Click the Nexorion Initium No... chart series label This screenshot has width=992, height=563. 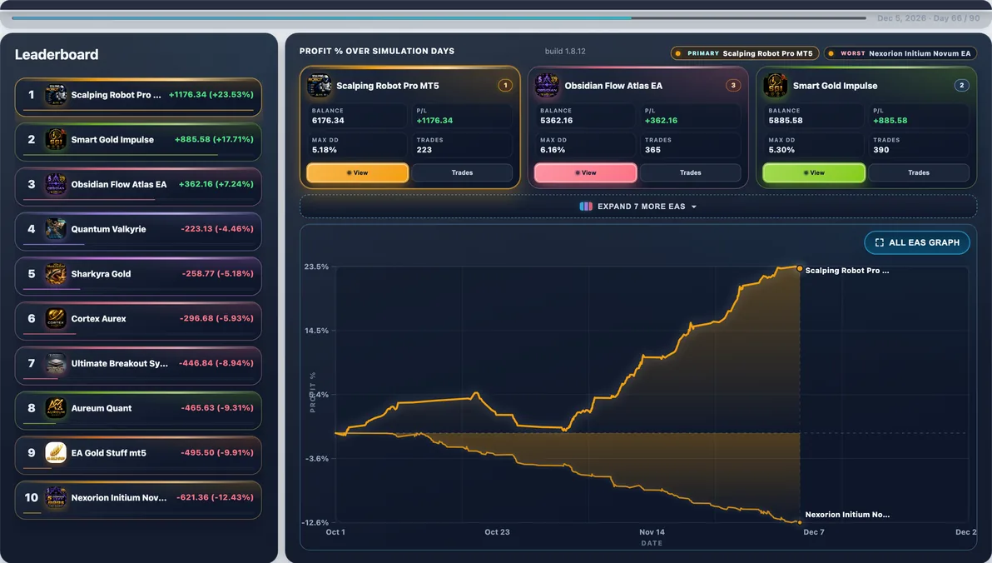[847, 514]
